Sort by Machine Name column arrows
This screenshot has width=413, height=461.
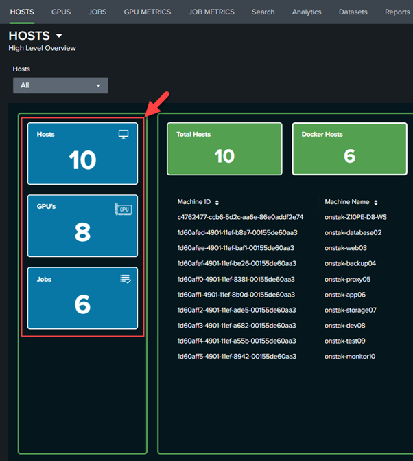pos(376,203)
